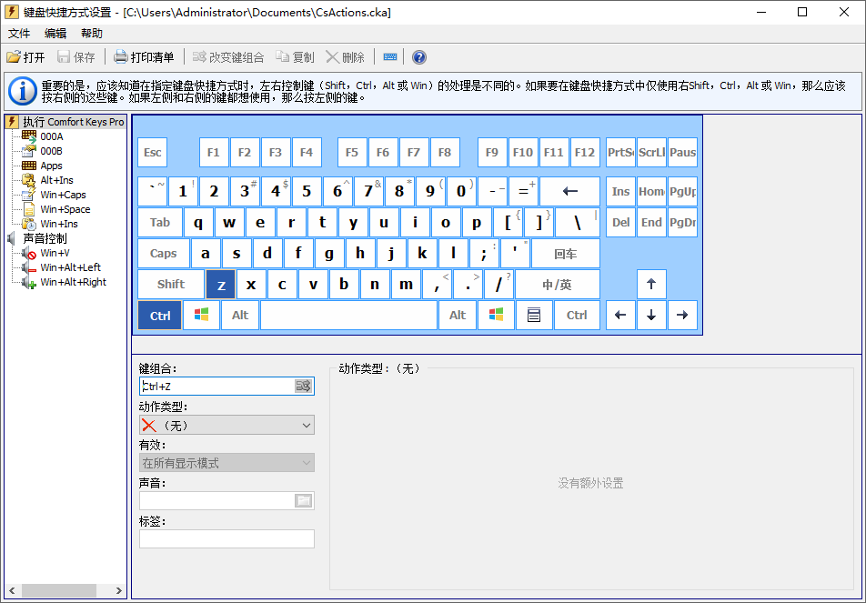Click the Copy (复制) toolbar button

coord(296,57)
